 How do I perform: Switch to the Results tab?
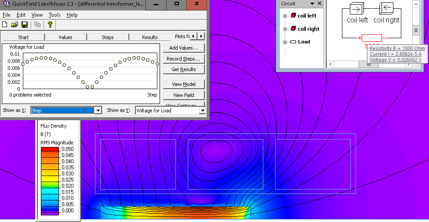(149, 37)
